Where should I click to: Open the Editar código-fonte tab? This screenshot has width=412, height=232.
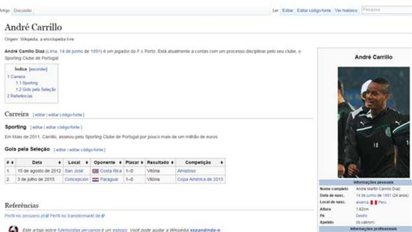point(314,11)
